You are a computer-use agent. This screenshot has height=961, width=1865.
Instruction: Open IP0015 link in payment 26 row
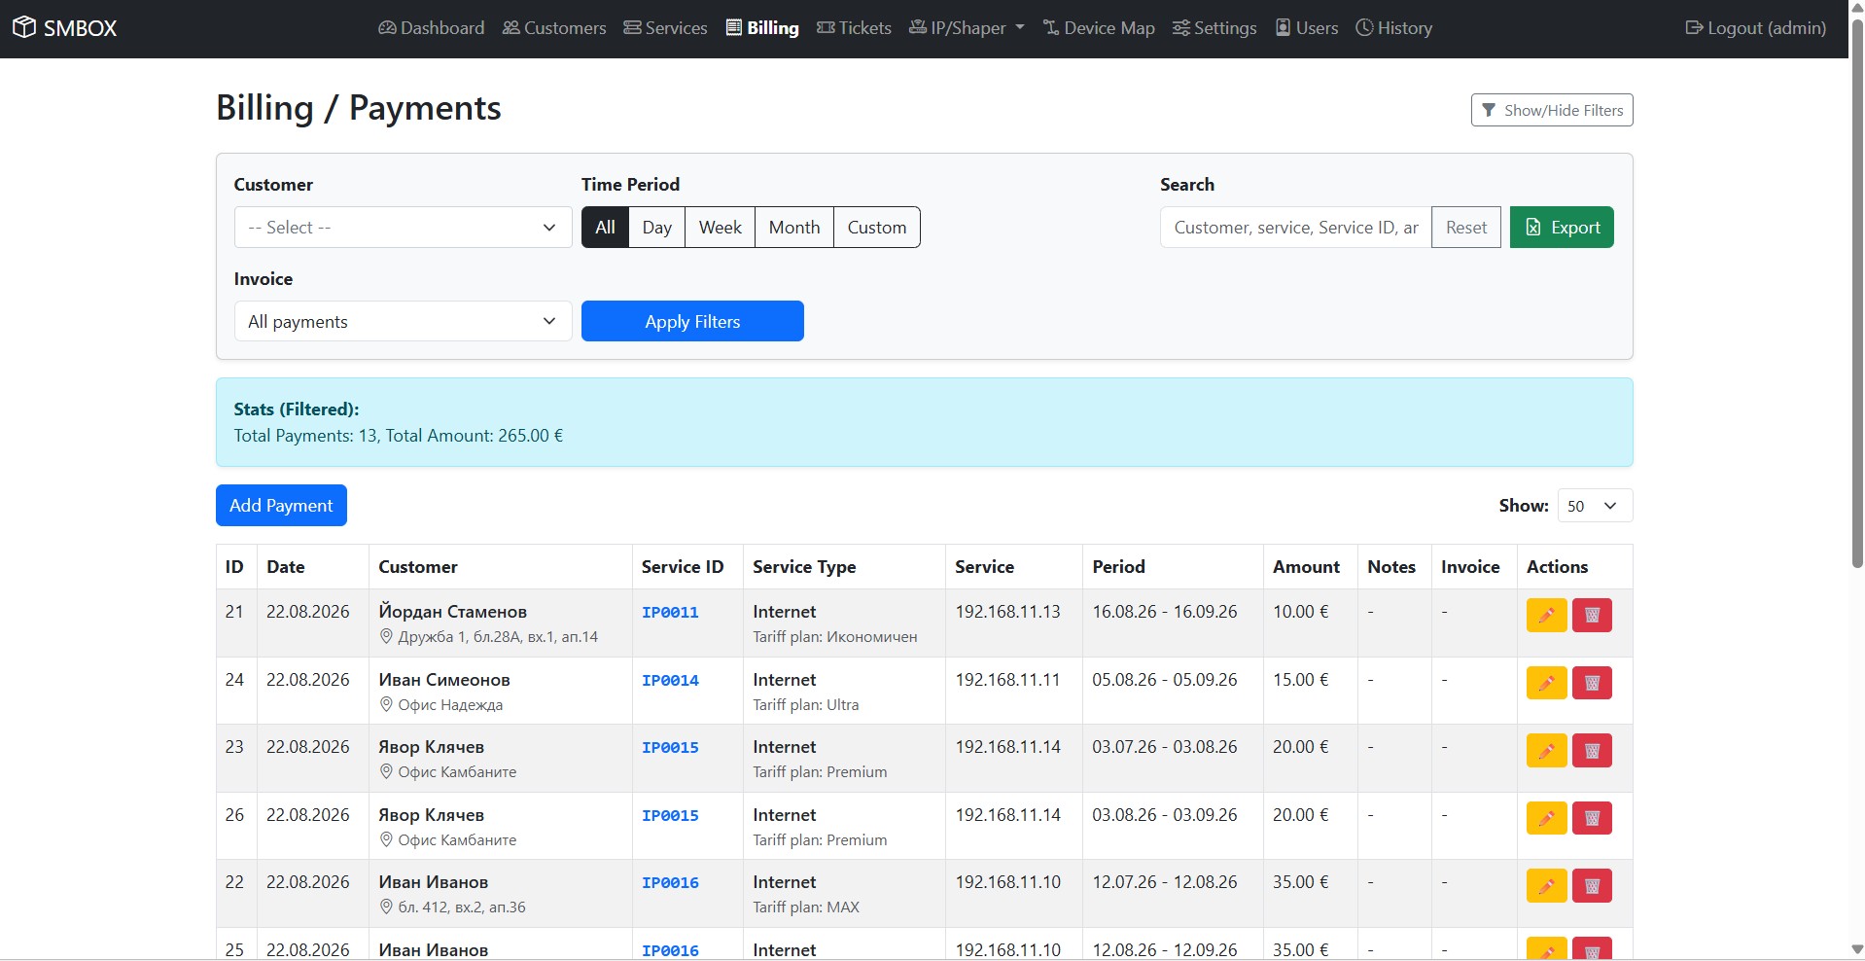coord(670,816)
